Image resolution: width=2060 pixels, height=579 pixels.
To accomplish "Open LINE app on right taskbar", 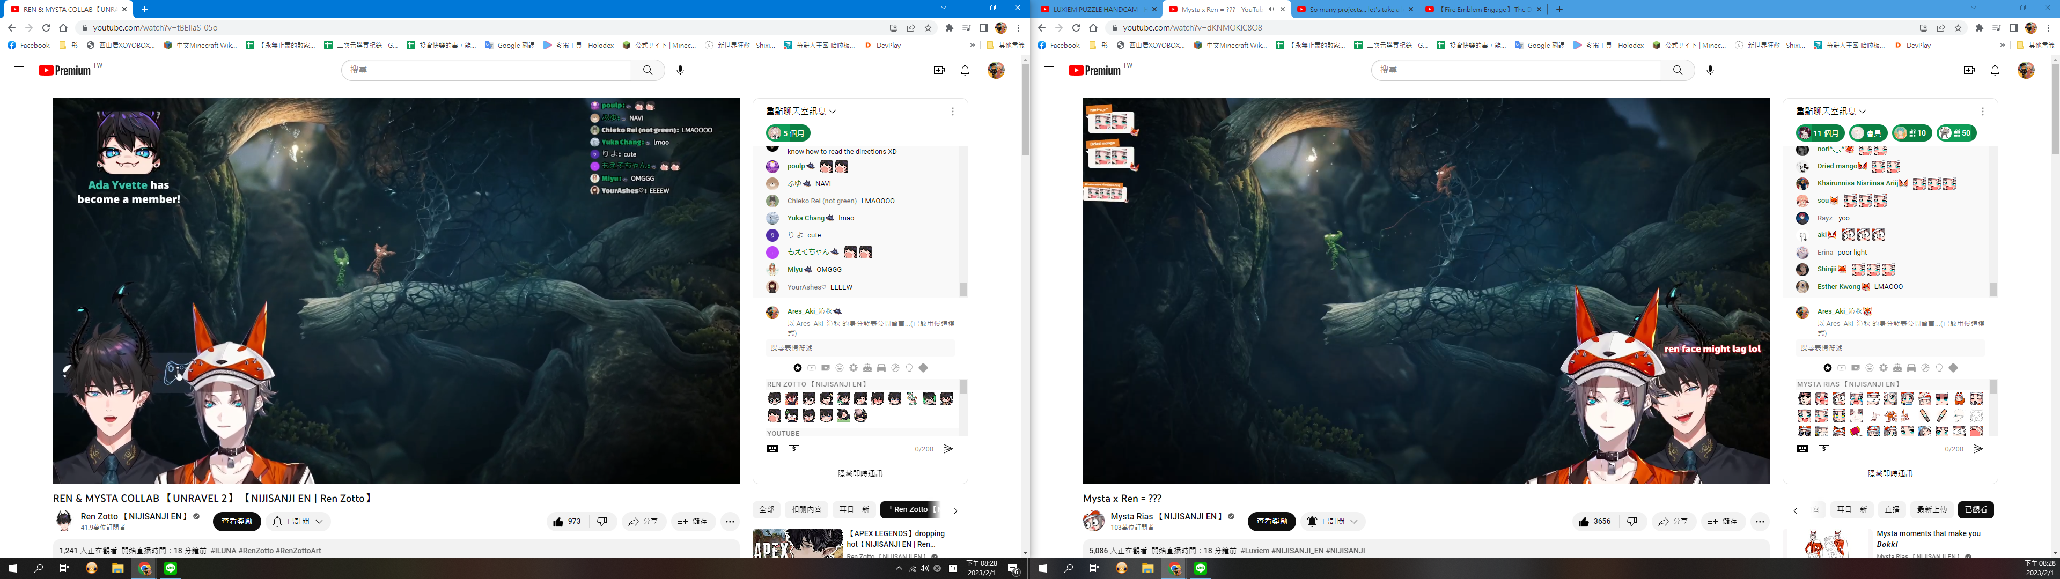I will coord(1201,569).
